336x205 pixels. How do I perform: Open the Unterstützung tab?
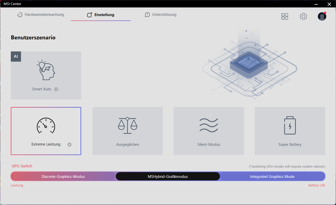pos(161,15)
